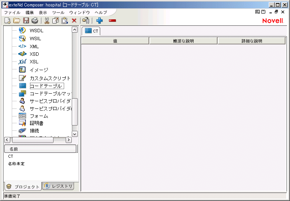Screen dimensions: 290x201
Task: Click tree horizontal scrollbar left arrow
Action: tap(7, 140)
